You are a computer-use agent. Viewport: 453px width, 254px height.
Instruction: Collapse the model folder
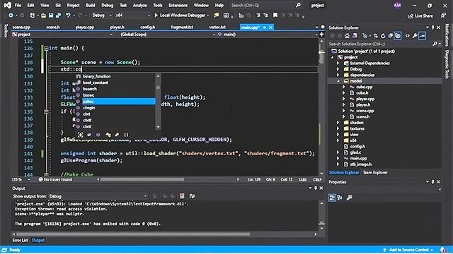(x=338, y=81)
